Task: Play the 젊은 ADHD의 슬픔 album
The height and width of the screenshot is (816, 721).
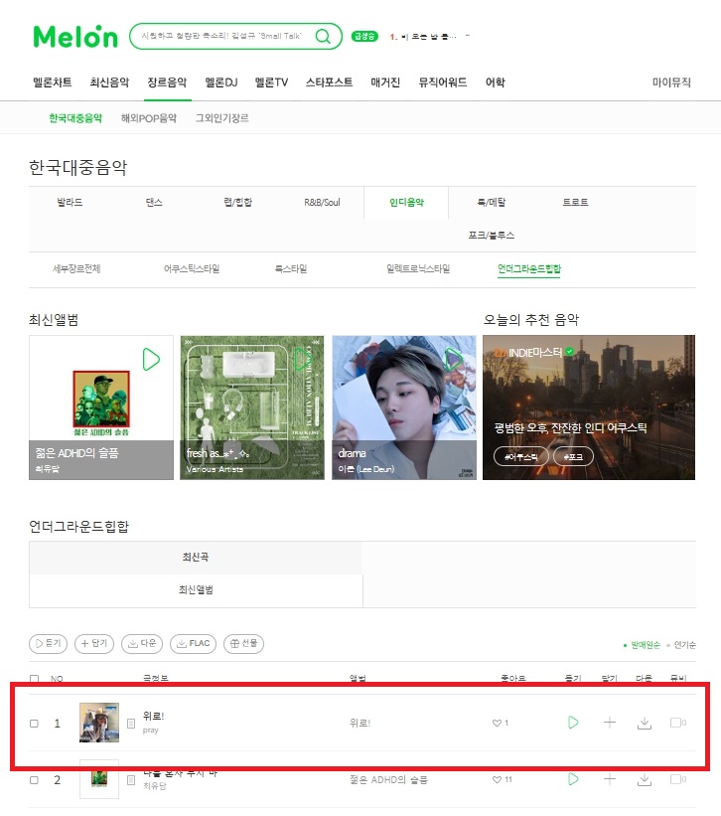Action: point(151,359)
